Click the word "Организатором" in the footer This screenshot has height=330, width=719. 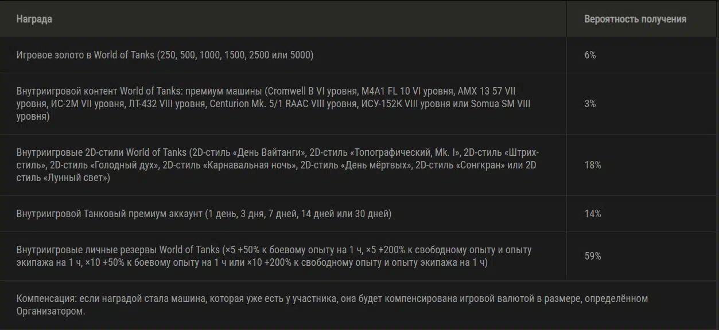click(x=50, y=312)
